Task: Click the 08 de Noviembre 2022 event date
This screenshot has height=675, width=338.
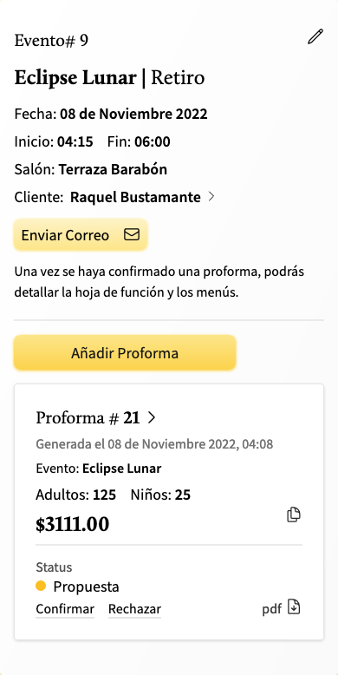Action: [x=133, y=114]
